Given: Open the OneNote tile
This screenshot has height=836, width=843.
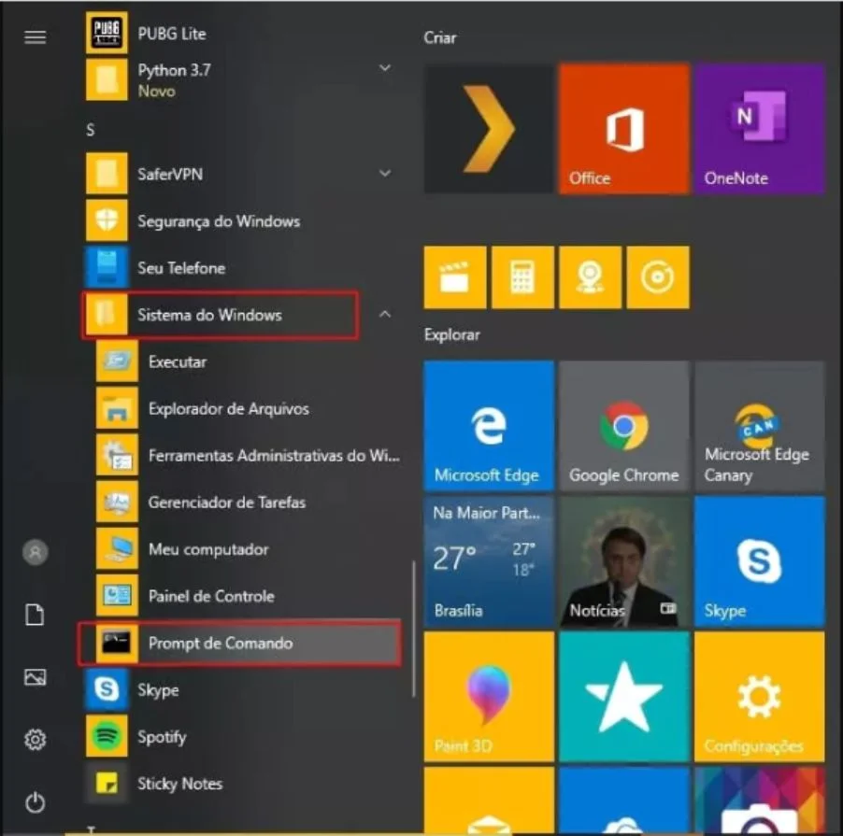Looking at the screenshot, I should tap(759, 128).
